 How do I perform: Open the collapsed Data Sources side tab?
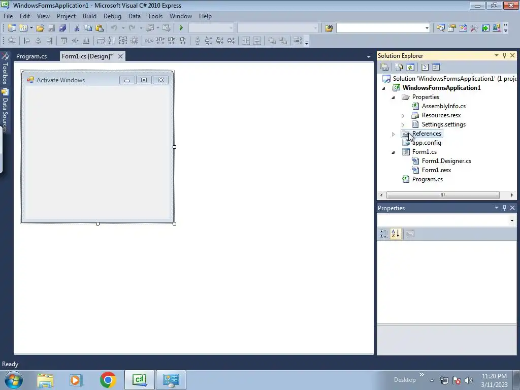[5, 110]
